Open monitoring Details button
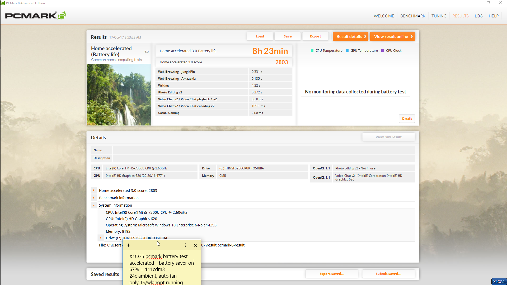Screen dimensions: 507x285 [407, 119]
